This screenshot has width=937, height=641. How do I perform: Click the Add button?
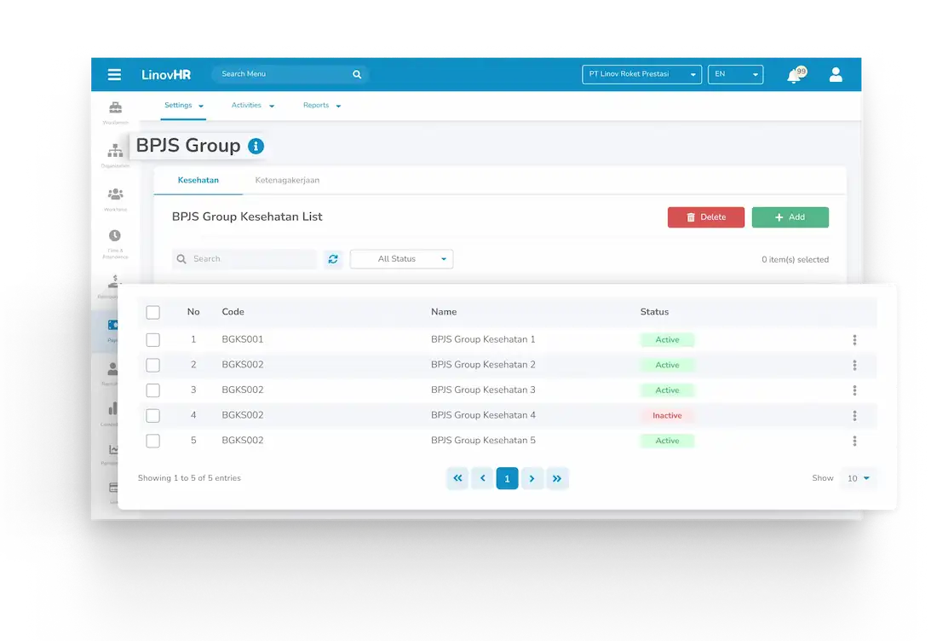[790, 217]
